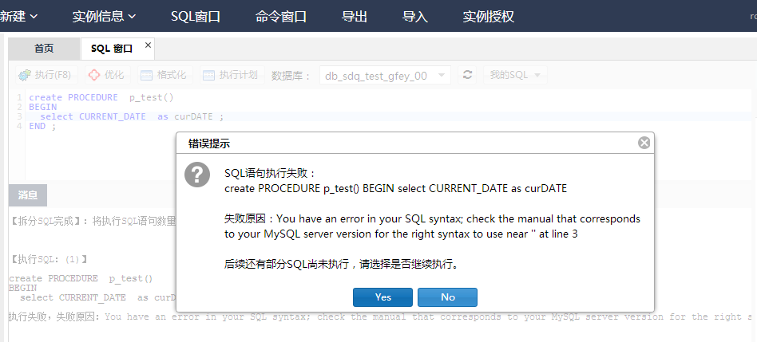Open SQL窗口 from top navigation
This screenshot has width=757, height=342.
point(196,16)
